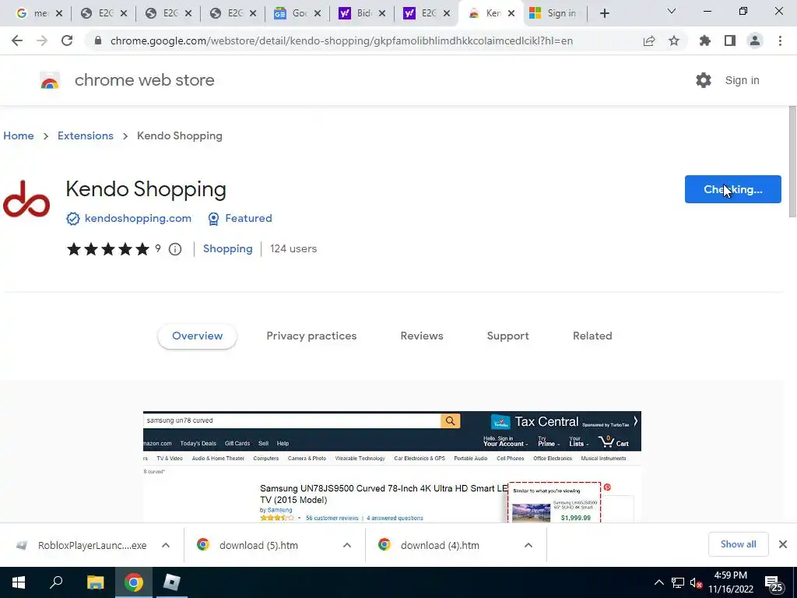Click Chrome icon in the taskbar

[134, 582]
